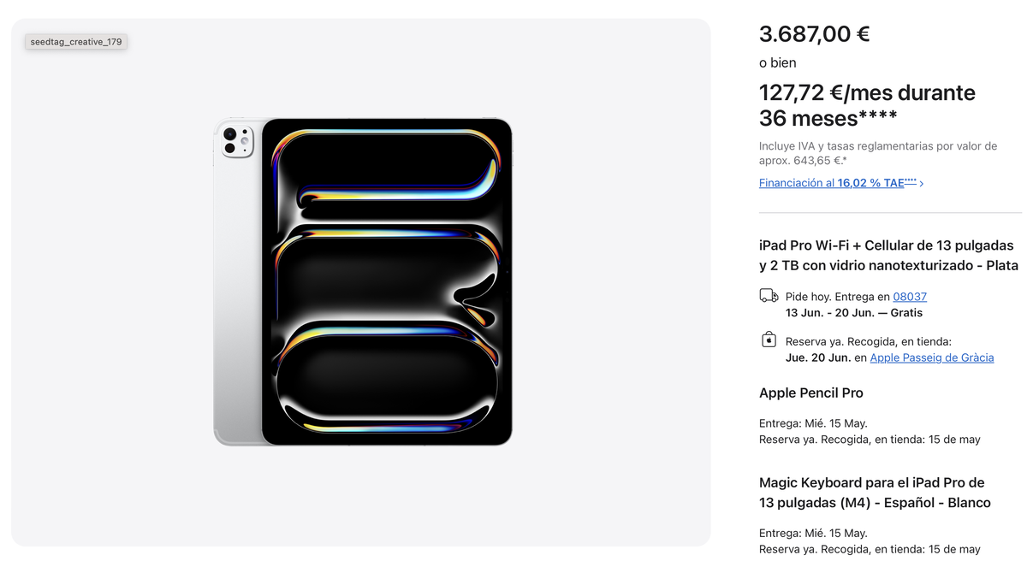Expand the chevron beside the financing link
This screenshot has height=561, width=1027.
[x=922, y=182]
